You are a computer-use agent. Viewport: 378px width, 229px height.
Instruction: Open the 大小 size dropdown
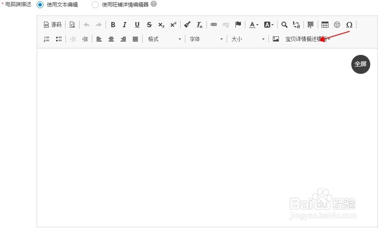(247, 39)
